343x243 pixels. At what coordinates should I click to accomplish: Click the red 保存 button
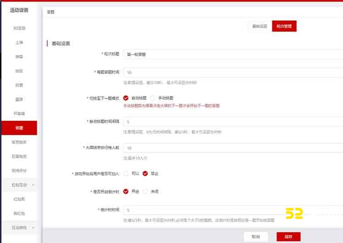[x=289, y=237]
